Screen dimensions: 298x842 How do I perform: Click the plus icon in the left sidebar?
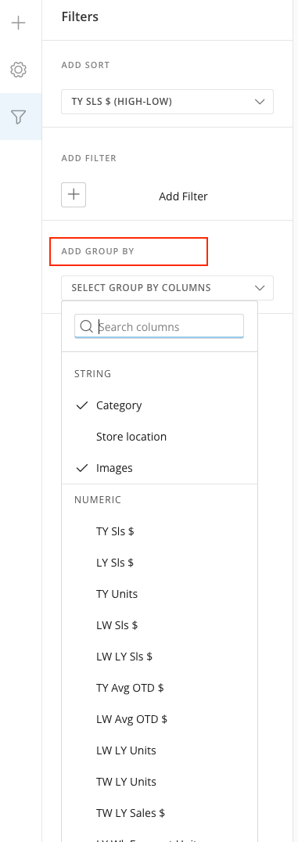(18, 23)
